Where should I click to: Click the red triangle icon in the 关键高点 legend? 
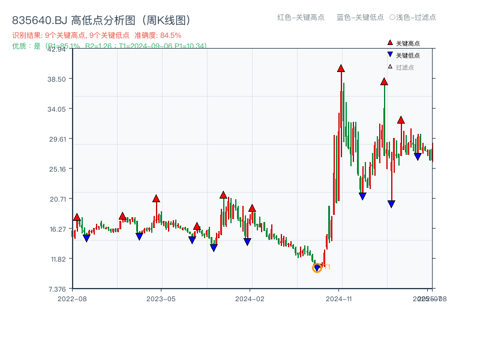point(390,43)
